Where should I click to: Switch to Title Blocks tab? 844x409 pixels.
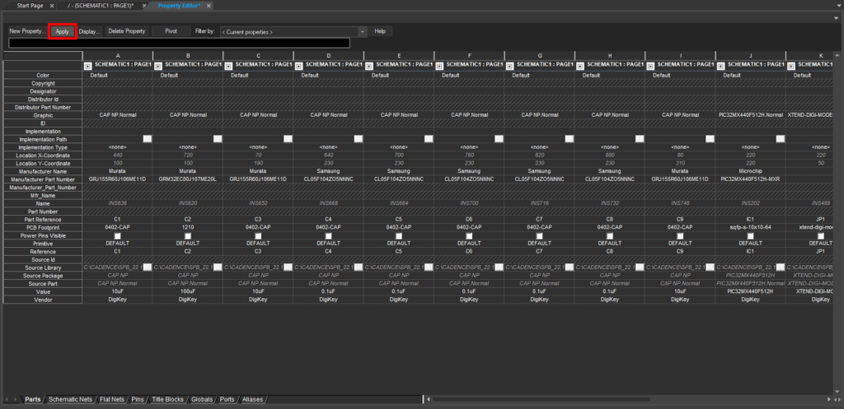(x=167, y=400)
